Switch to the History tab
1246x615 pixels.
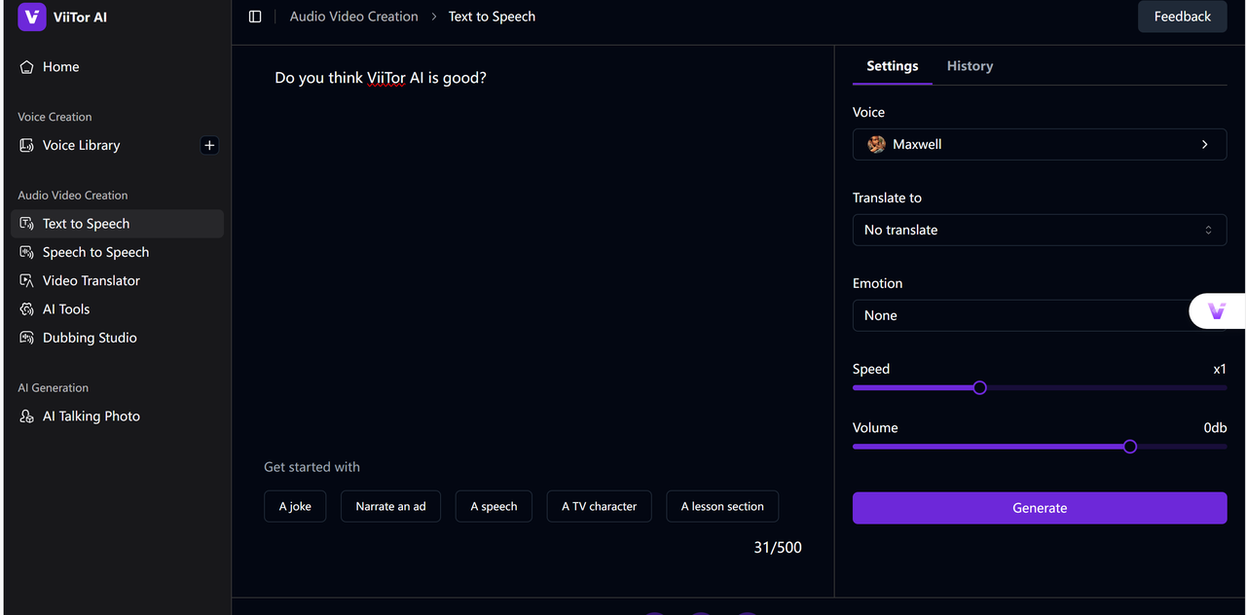click(970, 66)
